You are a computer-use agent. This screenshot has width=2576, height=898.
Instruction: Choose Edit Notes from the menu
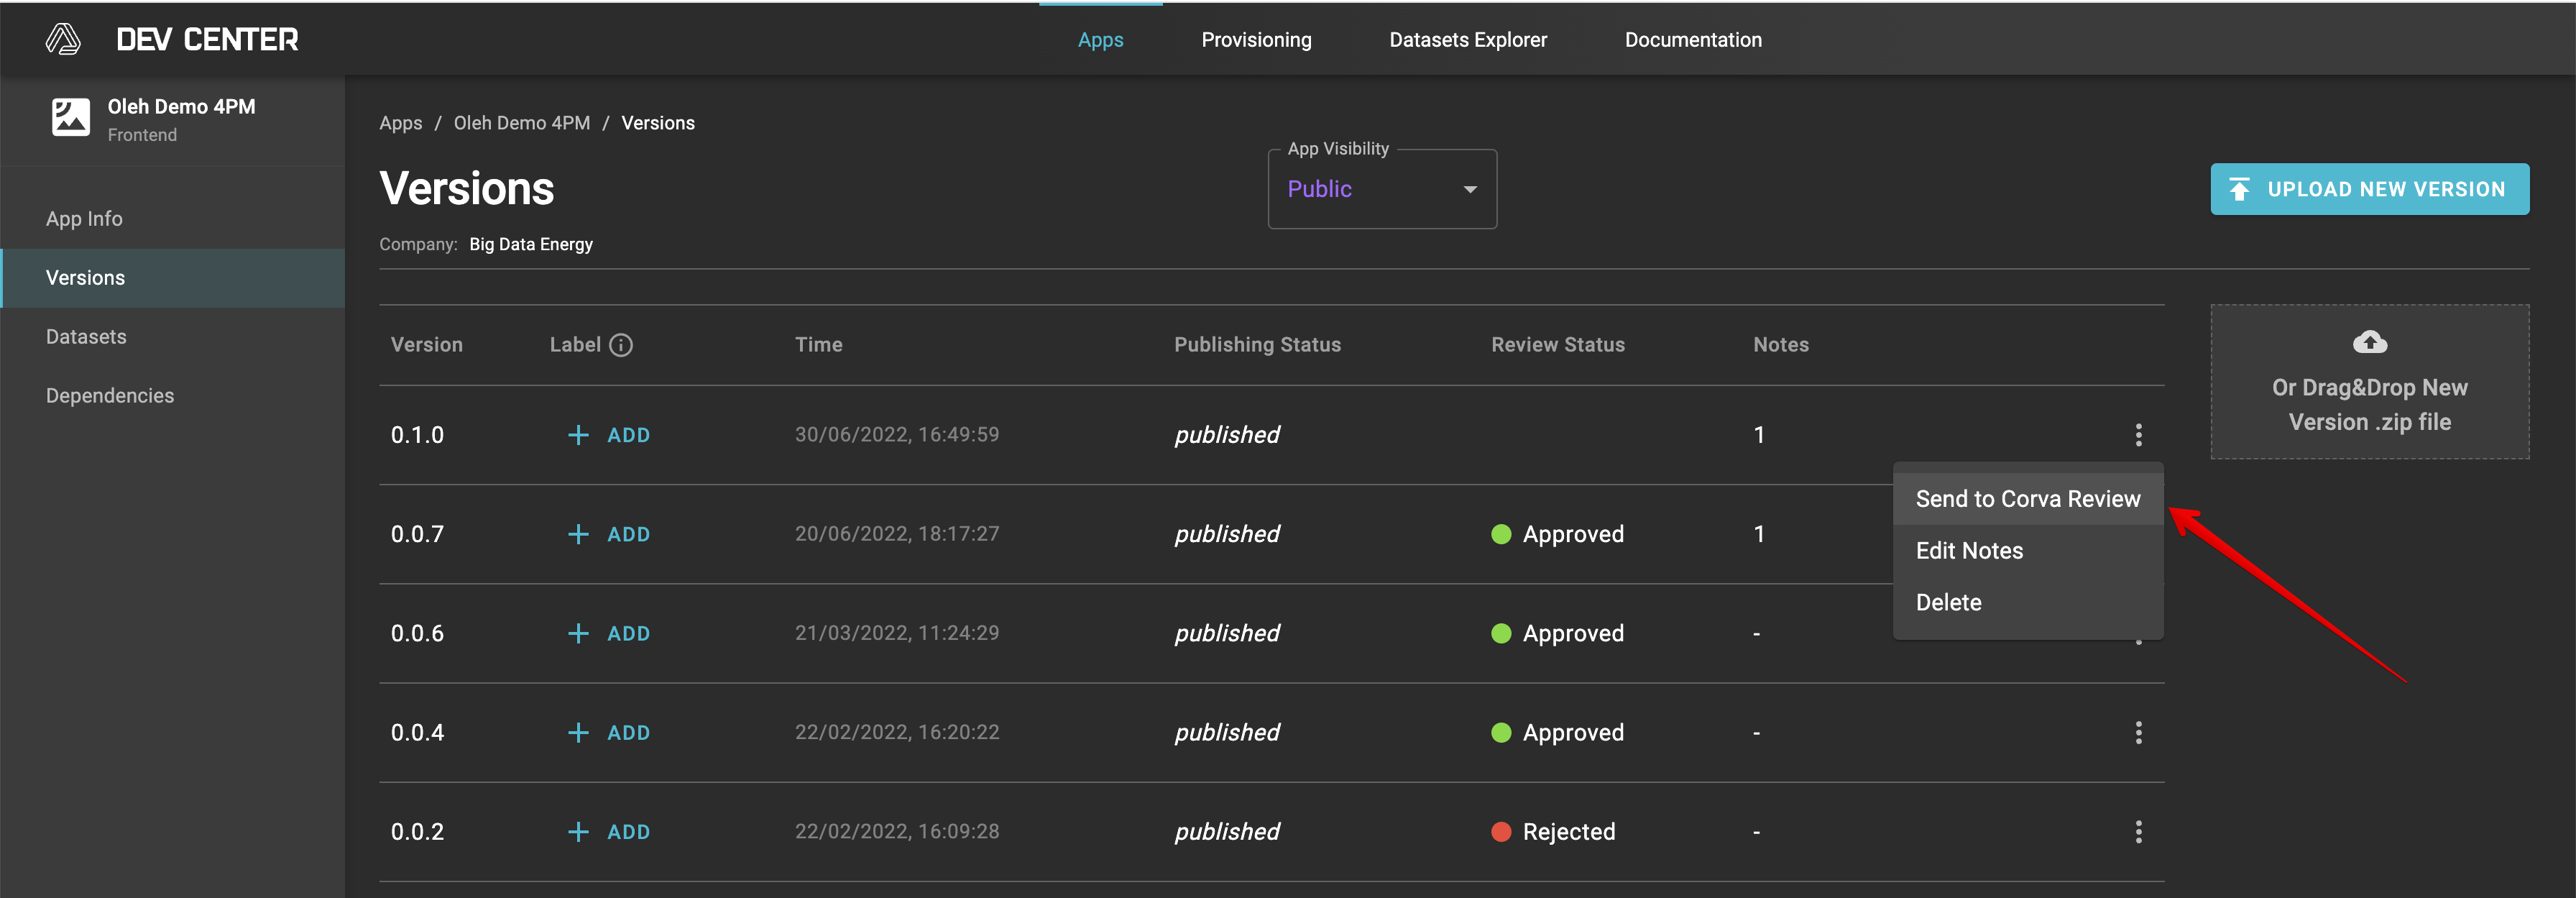click(2028, 551)
